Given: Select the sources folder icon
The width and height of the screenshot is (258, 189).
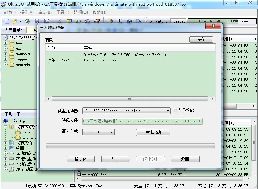Looking at the screenshot, I should click(12, 54).
